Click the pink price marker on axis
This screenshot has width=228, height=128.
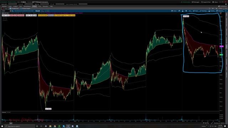pyautogui.click(x=221, y=47)
